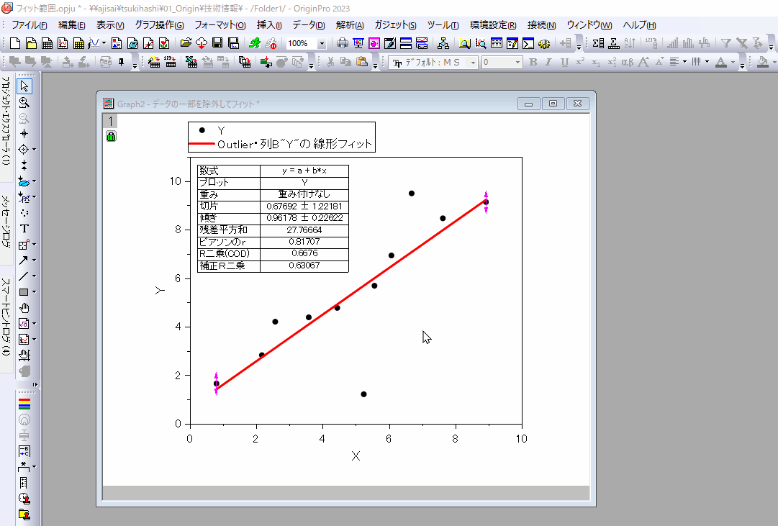Click the fill color paint bucket
This screenshot has height=526, width=778.
[x=763, y=62]
